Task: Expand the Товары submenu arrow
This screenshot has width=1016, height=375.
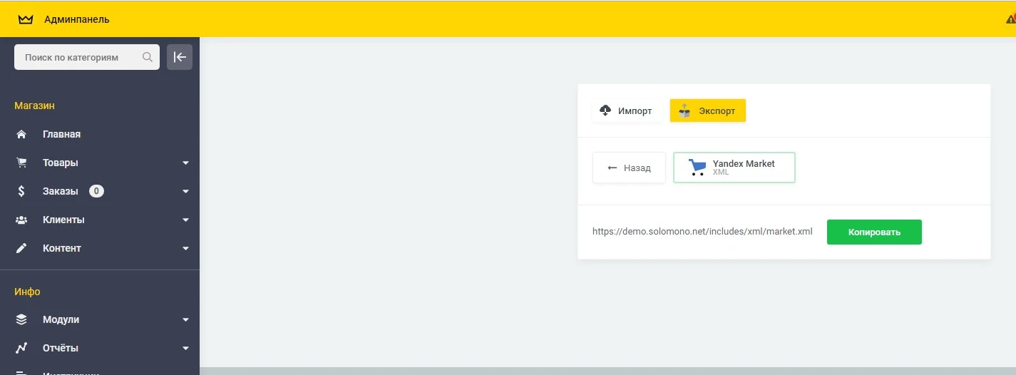Action: pyautogui.click(x=185, y=163)
